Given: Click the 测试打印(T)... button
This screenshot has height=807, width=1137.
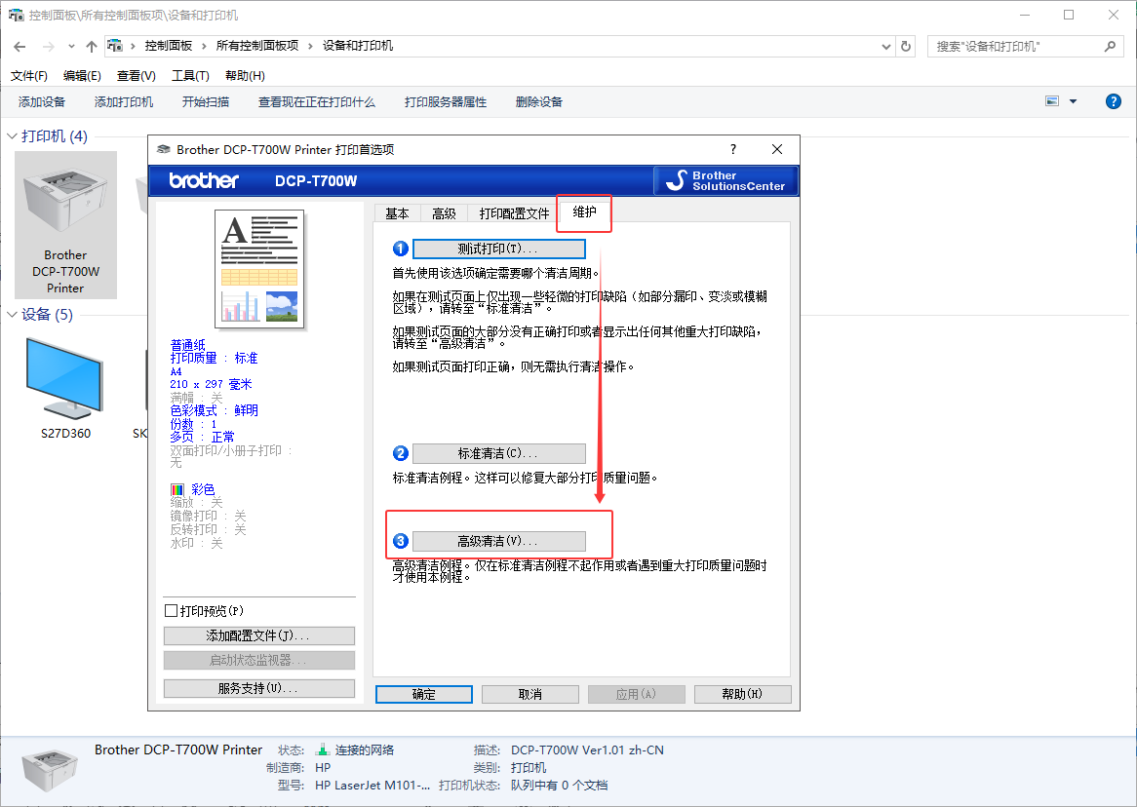Looking at the screenshot, I should click(x=498, y=249).
